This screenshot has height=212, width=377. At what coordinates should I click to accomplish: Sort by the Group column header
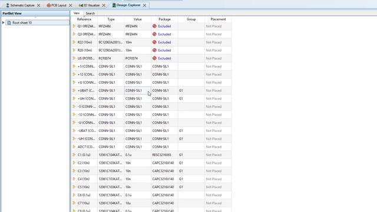point(191,19)
